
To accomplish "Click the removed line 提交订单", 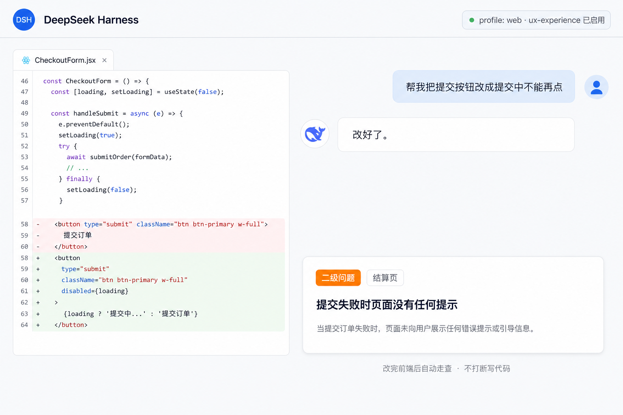I will (x=77, y=235).
